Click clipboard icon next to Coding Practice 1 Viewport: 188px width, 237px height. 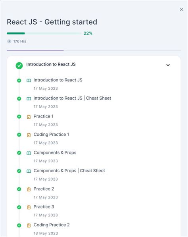point(29,135)
